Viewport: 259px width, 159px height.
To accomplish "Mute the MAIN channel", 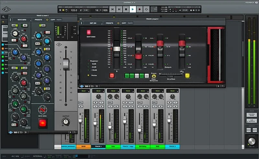I will coord(81,106).
